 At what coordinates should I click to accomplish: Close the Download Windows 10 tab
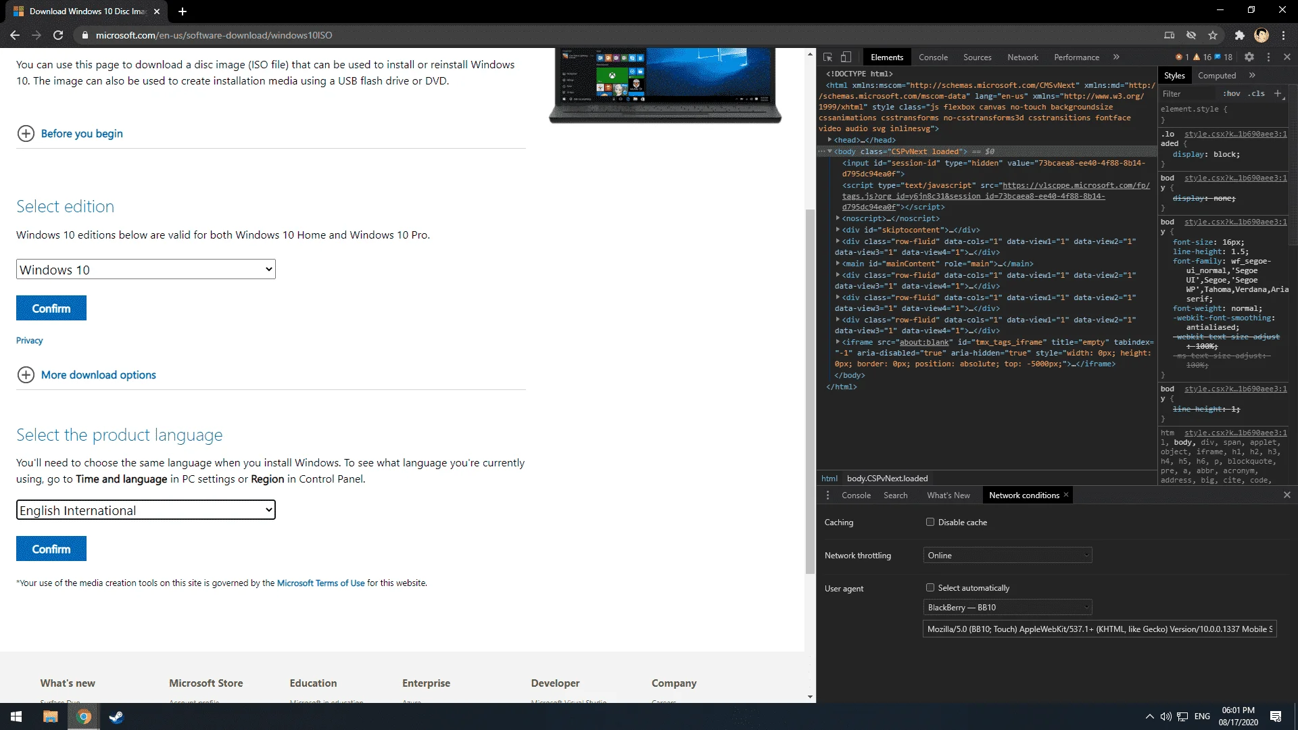pos(157,11)
